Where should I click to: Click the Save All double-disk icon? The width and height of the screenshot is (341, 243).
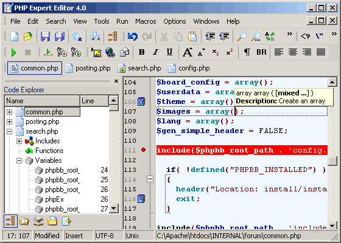point(60,36)
